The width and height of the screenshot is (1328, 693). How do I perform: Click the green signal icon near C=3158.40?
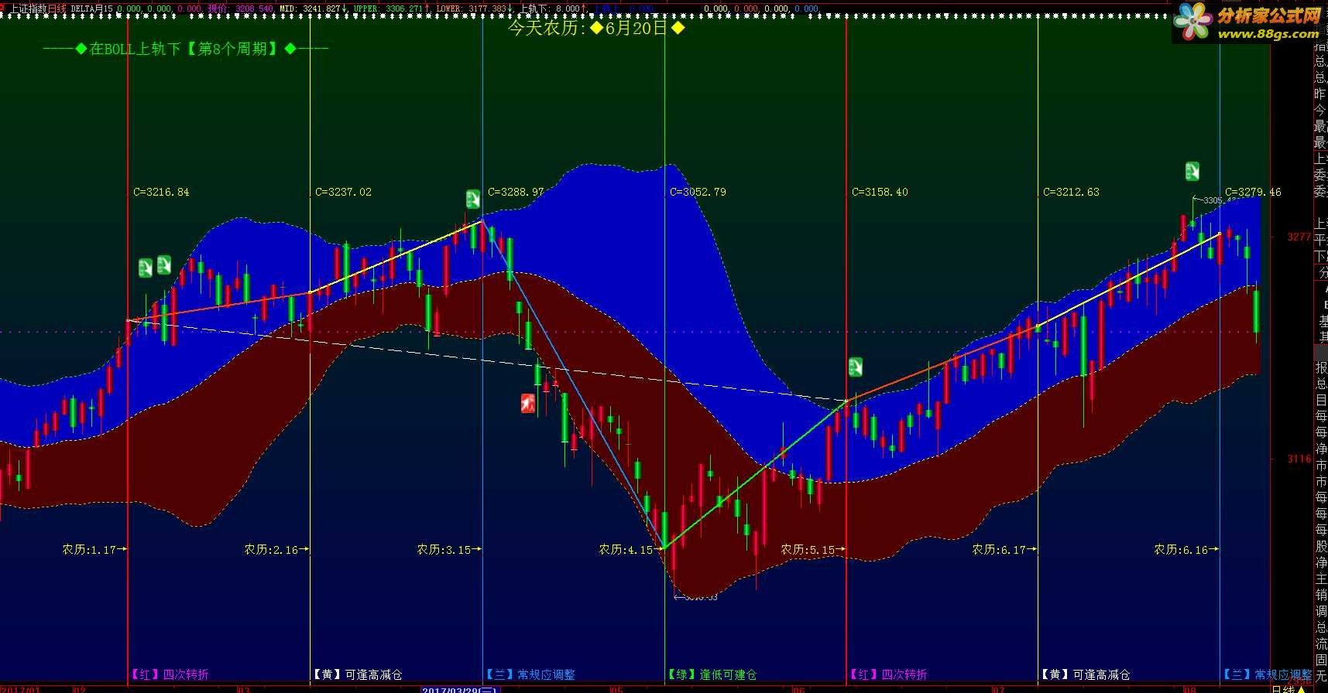[x=855, y=366]
